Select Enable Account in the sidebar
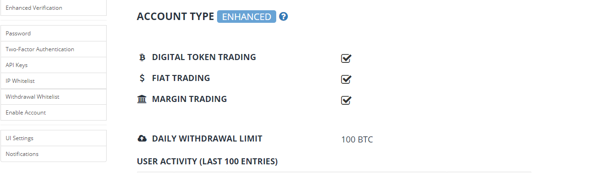 (x=26, y=113)
